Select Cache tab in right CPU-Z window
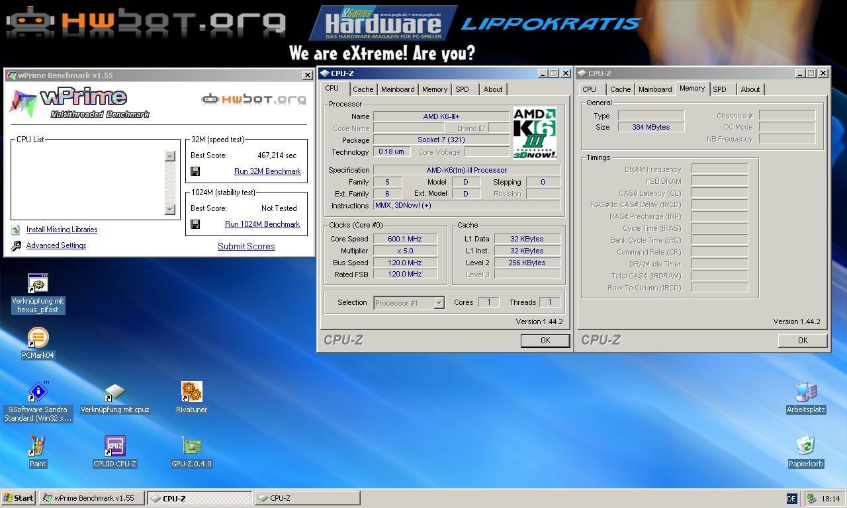847x508 pixels. click(x=620, y=89)
